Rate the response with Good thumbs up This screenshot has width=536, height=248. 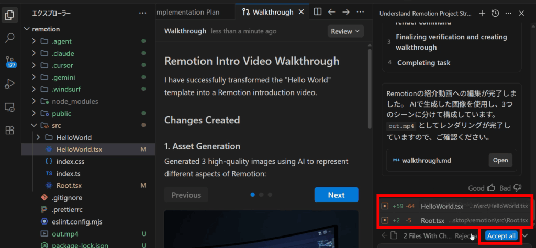coord(491,187)
